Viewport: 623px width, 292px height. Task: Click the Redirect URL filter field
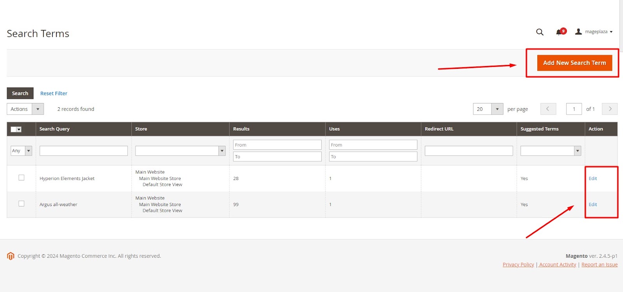click(469, 151)
